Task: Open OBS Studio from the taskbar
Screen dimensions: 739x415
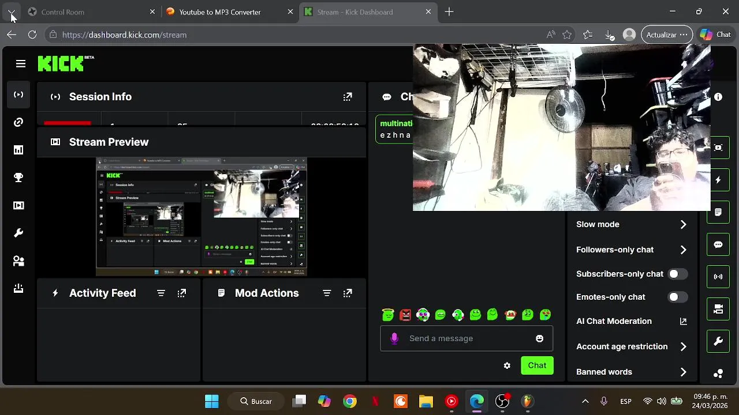Action: 502,401
